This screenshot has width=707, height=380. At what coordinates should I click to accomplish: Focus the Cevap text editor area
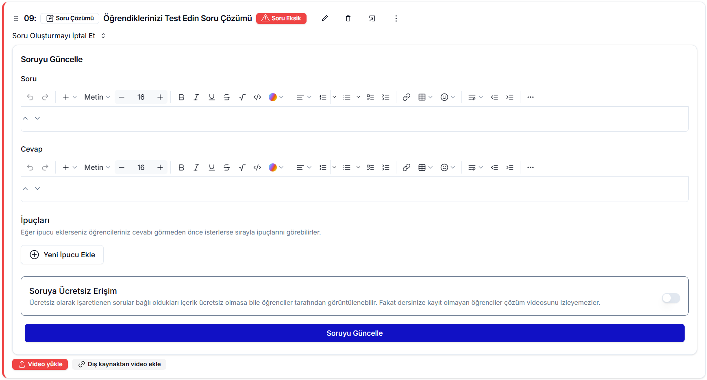point(355,189)
